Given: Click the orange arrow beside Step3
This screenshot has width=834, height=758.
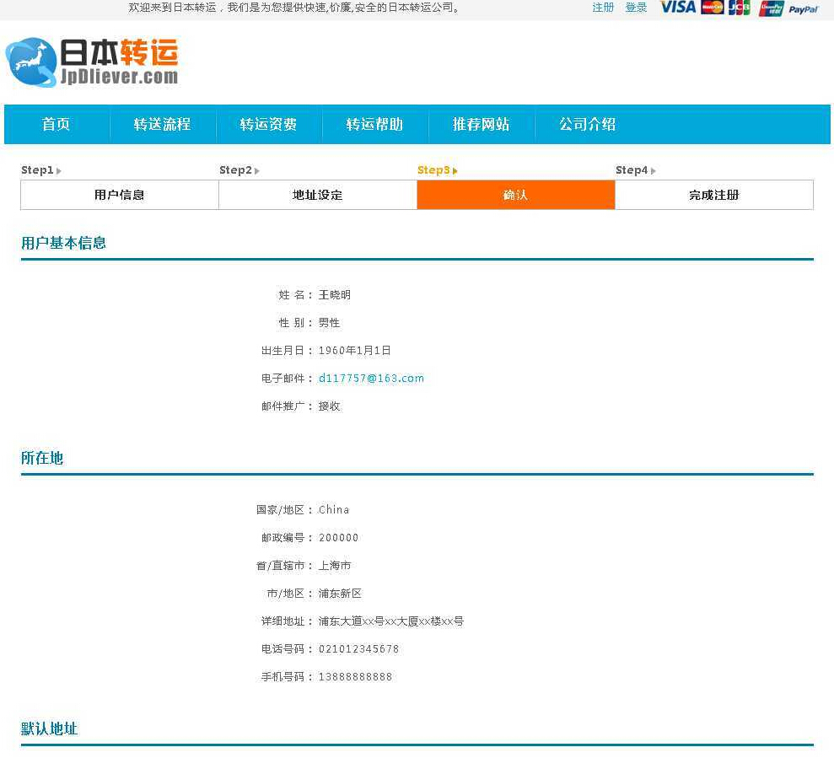Looking at the screenshot, I should (455, 171).
